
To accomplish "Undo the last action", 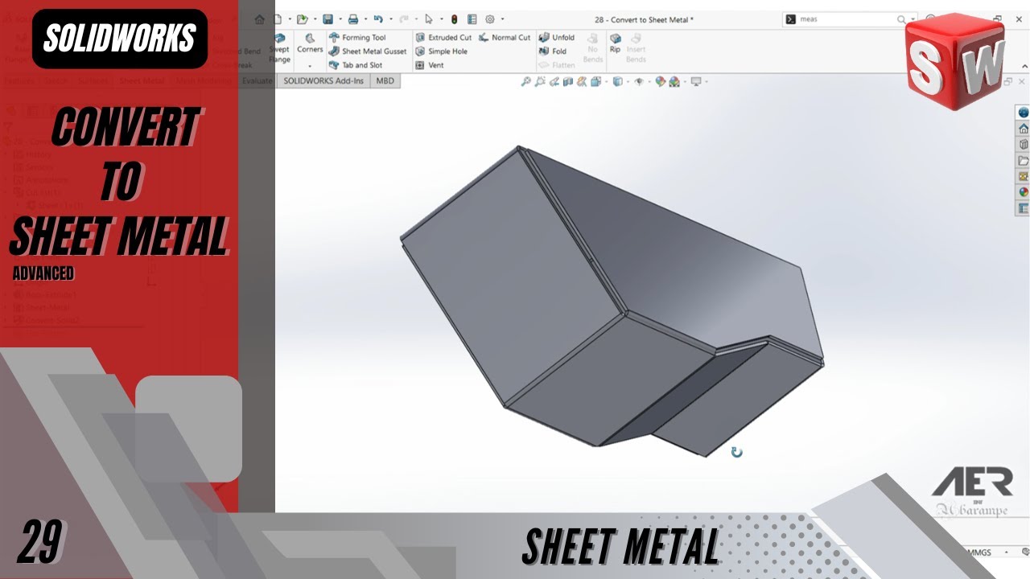I will click(x=377, y=19).
